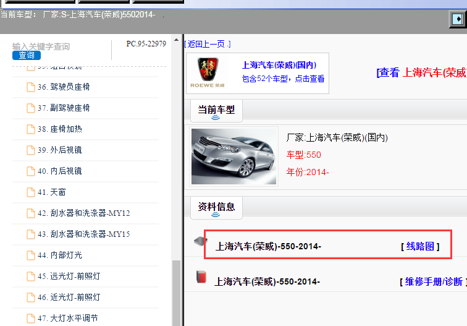Click document icon beside 36. 驾驶员座椅
The image size is (467, 326).
[x=31, y=87]
